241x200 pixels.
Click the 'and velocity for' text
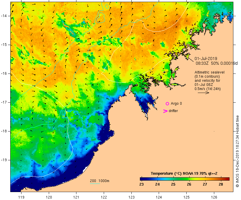pos(207,81)
